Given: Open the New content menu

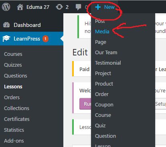Looking at the screenshot, I should pos(105,7).
